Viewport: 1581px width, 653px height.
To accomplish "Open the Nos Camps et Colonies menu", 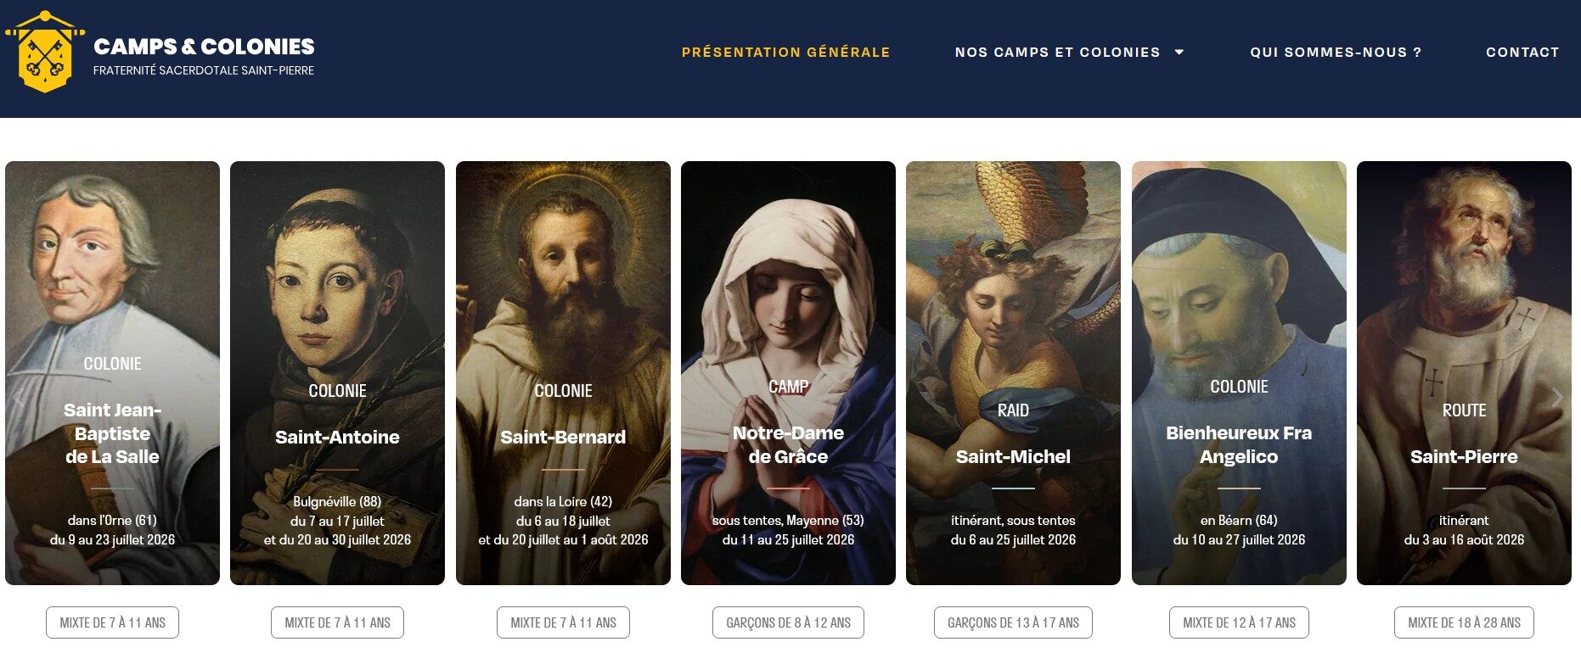I will coord(1058,53).
